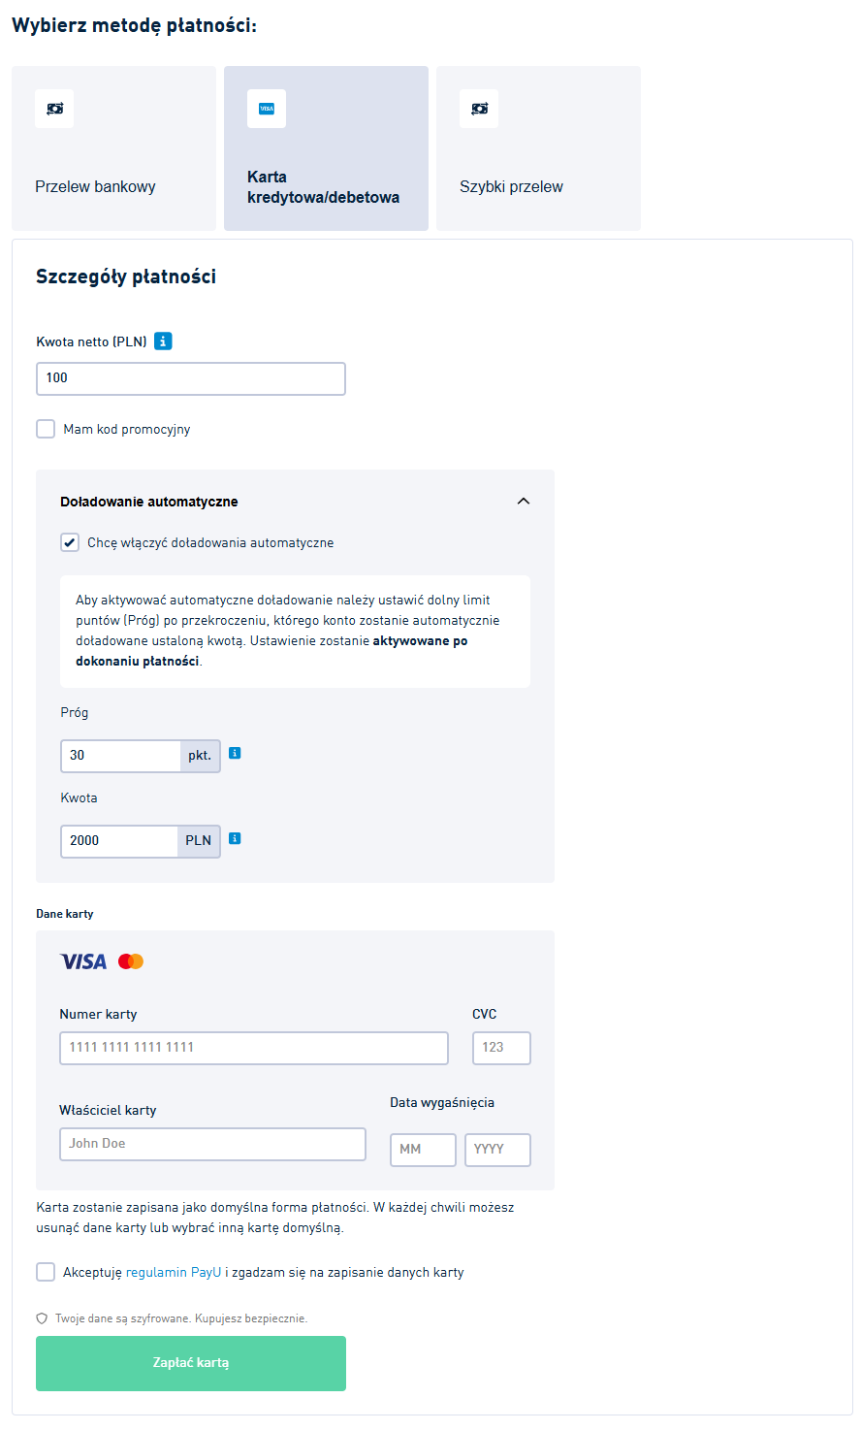Click info icon beside Próg field
The height and width of the screenshot is (1431, 861).
[x=235, y=753]
